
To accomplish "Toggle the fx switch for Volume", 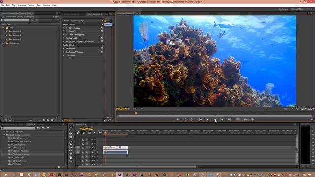I will [x=67, y=48].
